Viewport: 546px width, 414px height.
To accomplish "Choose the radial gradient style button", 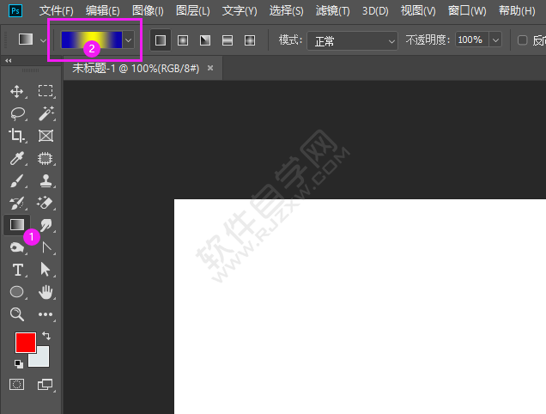I will click(x=183, y=40).
